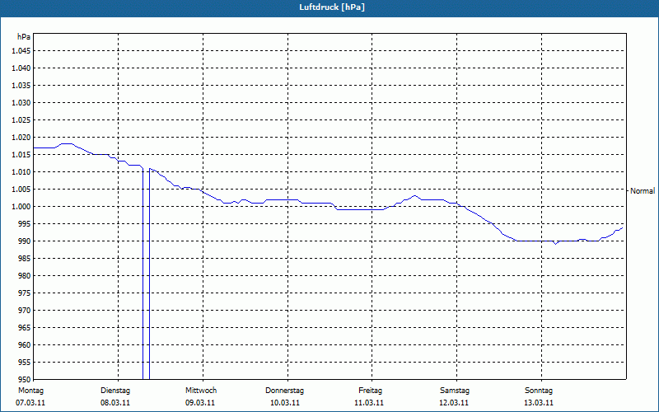Viewport: 659px width, 412px height.
Task: Click the 1.015 y-axis value
Action: (21, 155)
